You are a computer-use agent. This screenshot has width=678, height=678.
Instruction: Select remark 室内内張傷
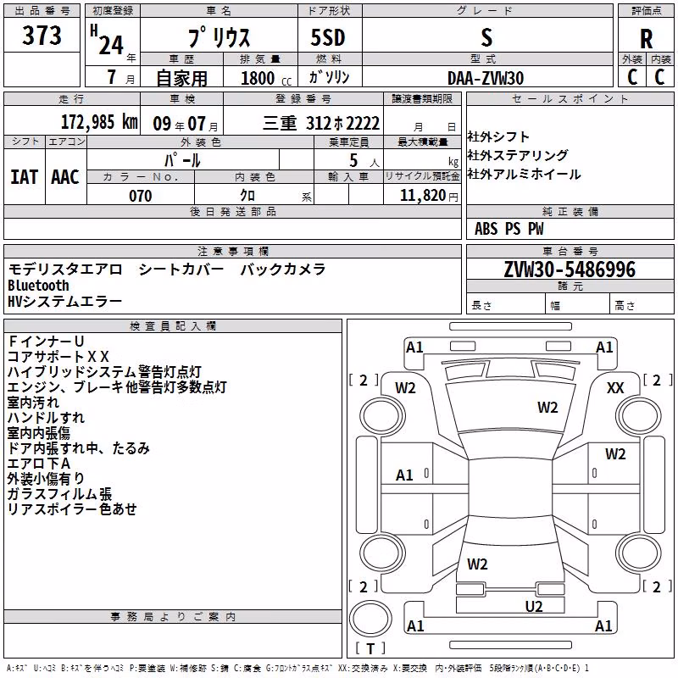(x=39, y=433)
